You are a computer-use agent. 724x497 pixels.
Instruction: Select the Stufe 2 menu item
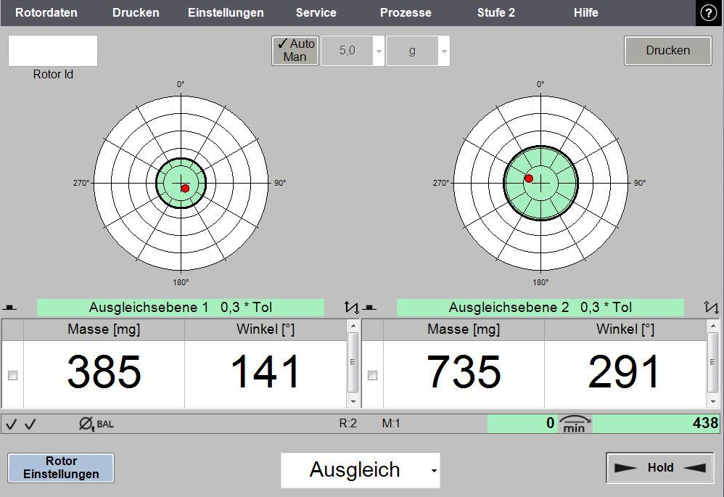tap(495, 12)
